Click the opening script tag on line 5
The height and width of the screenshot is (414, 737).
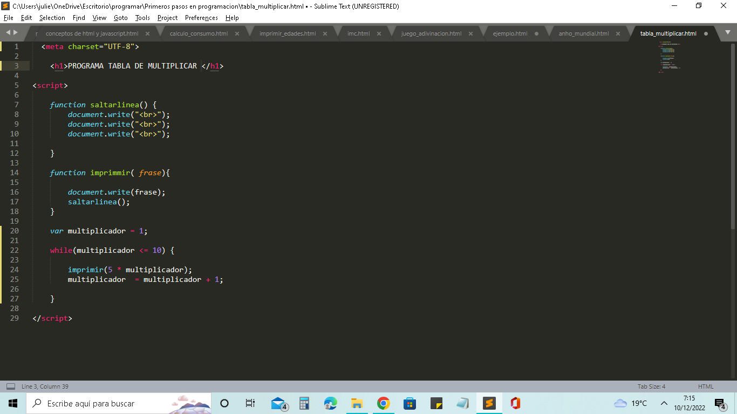[50, 85]
